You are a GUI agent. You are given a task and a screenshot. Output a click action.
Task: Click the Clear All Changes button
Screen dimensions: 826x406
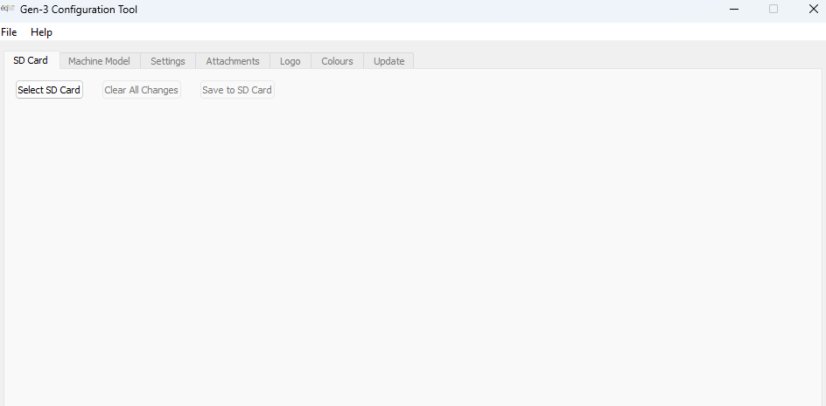(141, 90)
